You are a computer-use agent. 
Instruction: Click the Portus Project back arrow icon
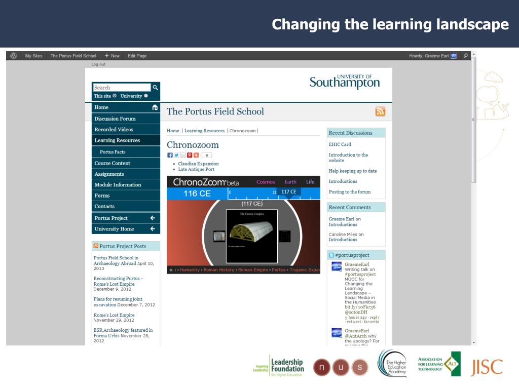pos(153,218)
